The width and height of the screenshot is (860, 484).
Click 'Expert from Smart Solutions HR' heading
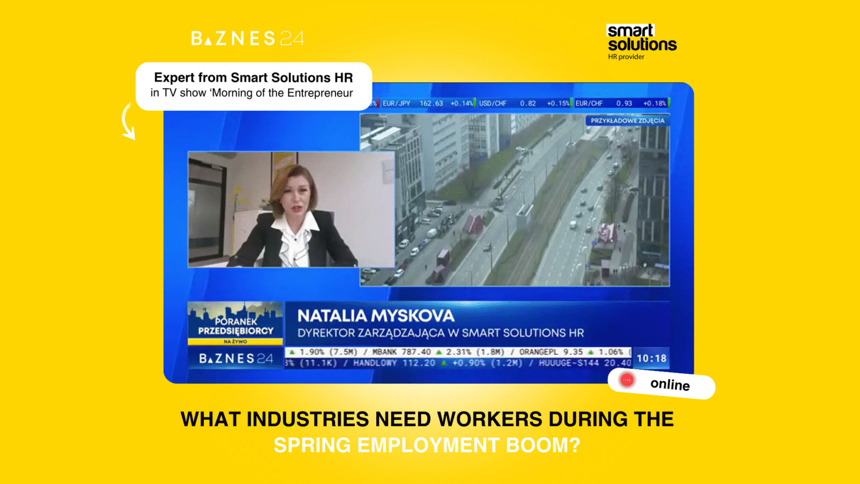[253, 77]
